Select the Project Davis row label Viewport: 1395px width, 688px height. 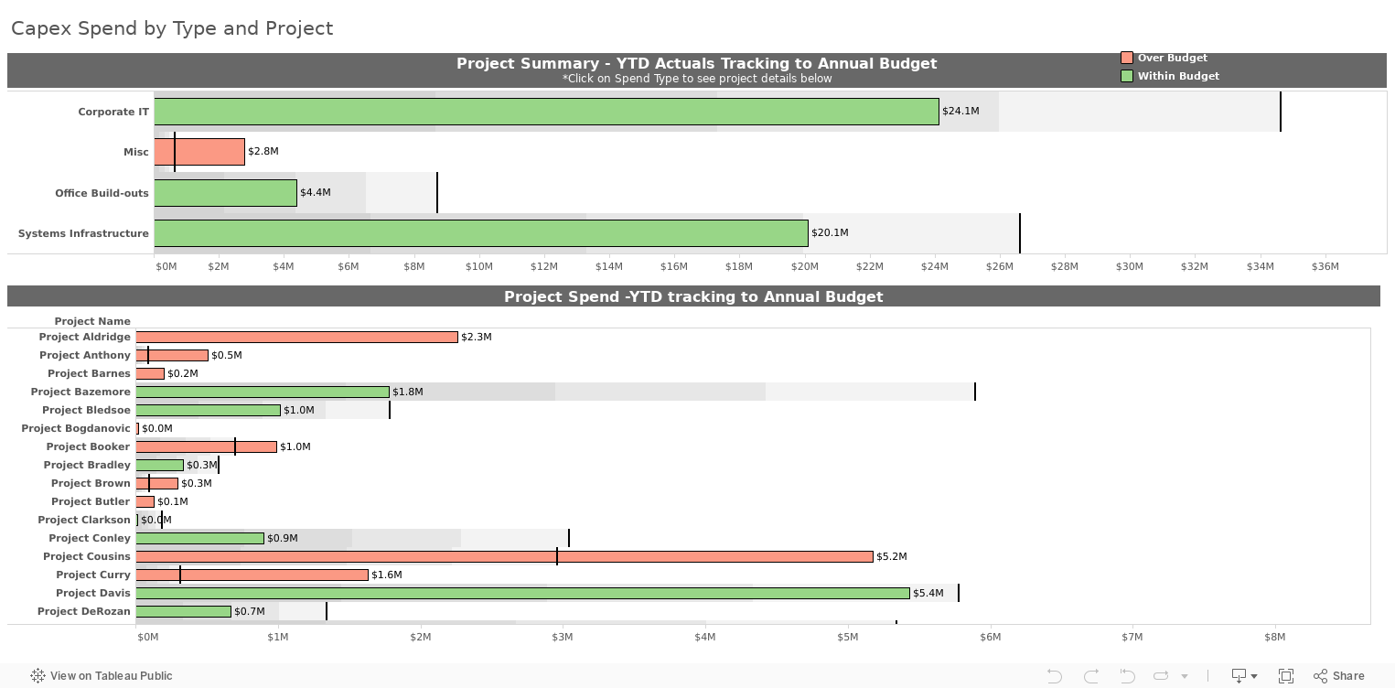coord(93,593)
